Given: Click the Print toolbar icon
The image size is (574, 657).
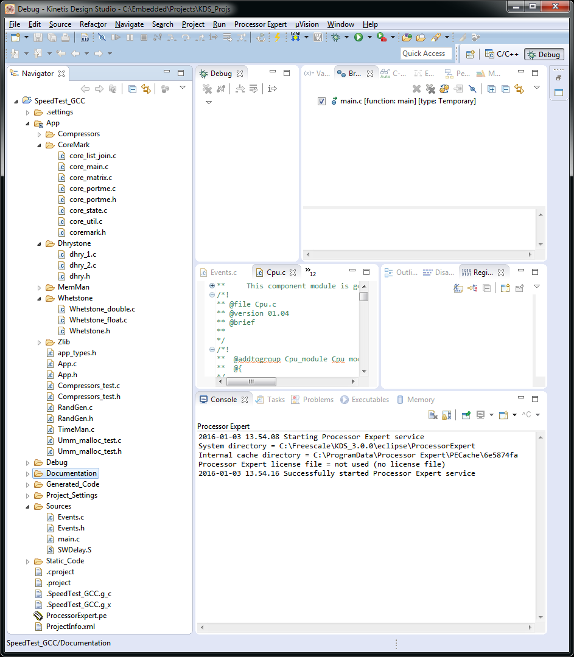Looking at the screenshot, I should tap(65, 37).
